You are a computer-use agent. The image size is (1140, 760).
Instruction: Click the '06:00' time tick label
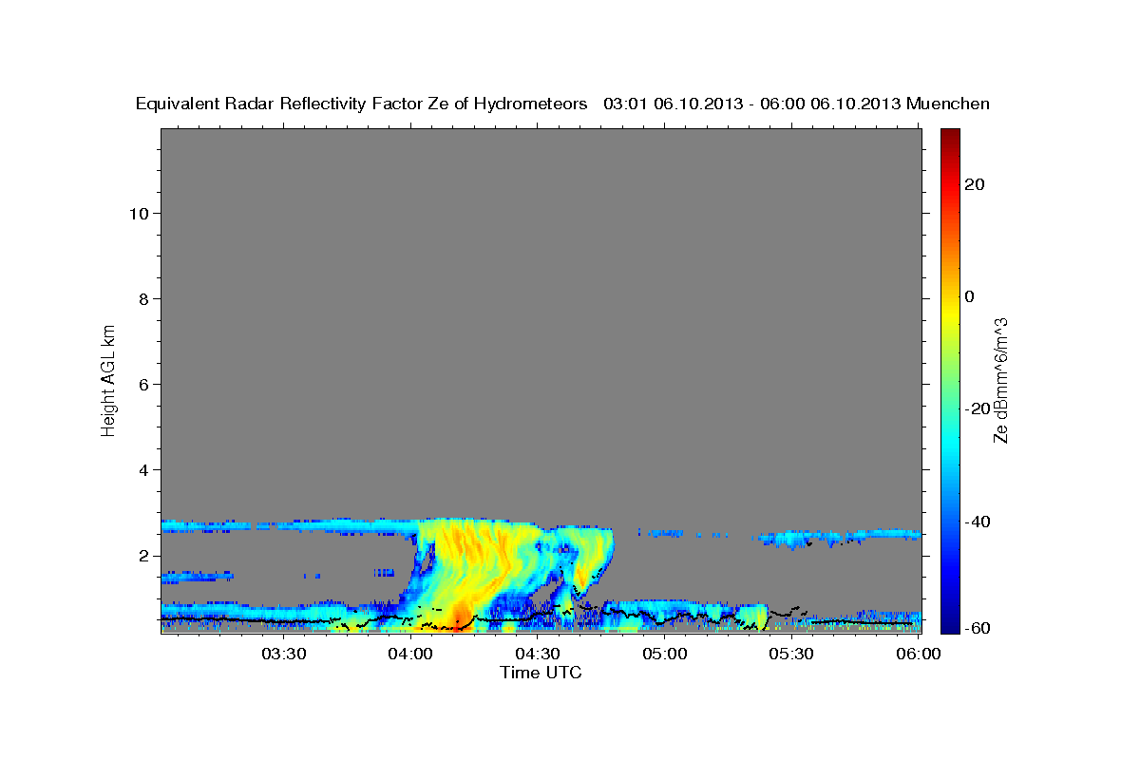click(x=919, y=654)
